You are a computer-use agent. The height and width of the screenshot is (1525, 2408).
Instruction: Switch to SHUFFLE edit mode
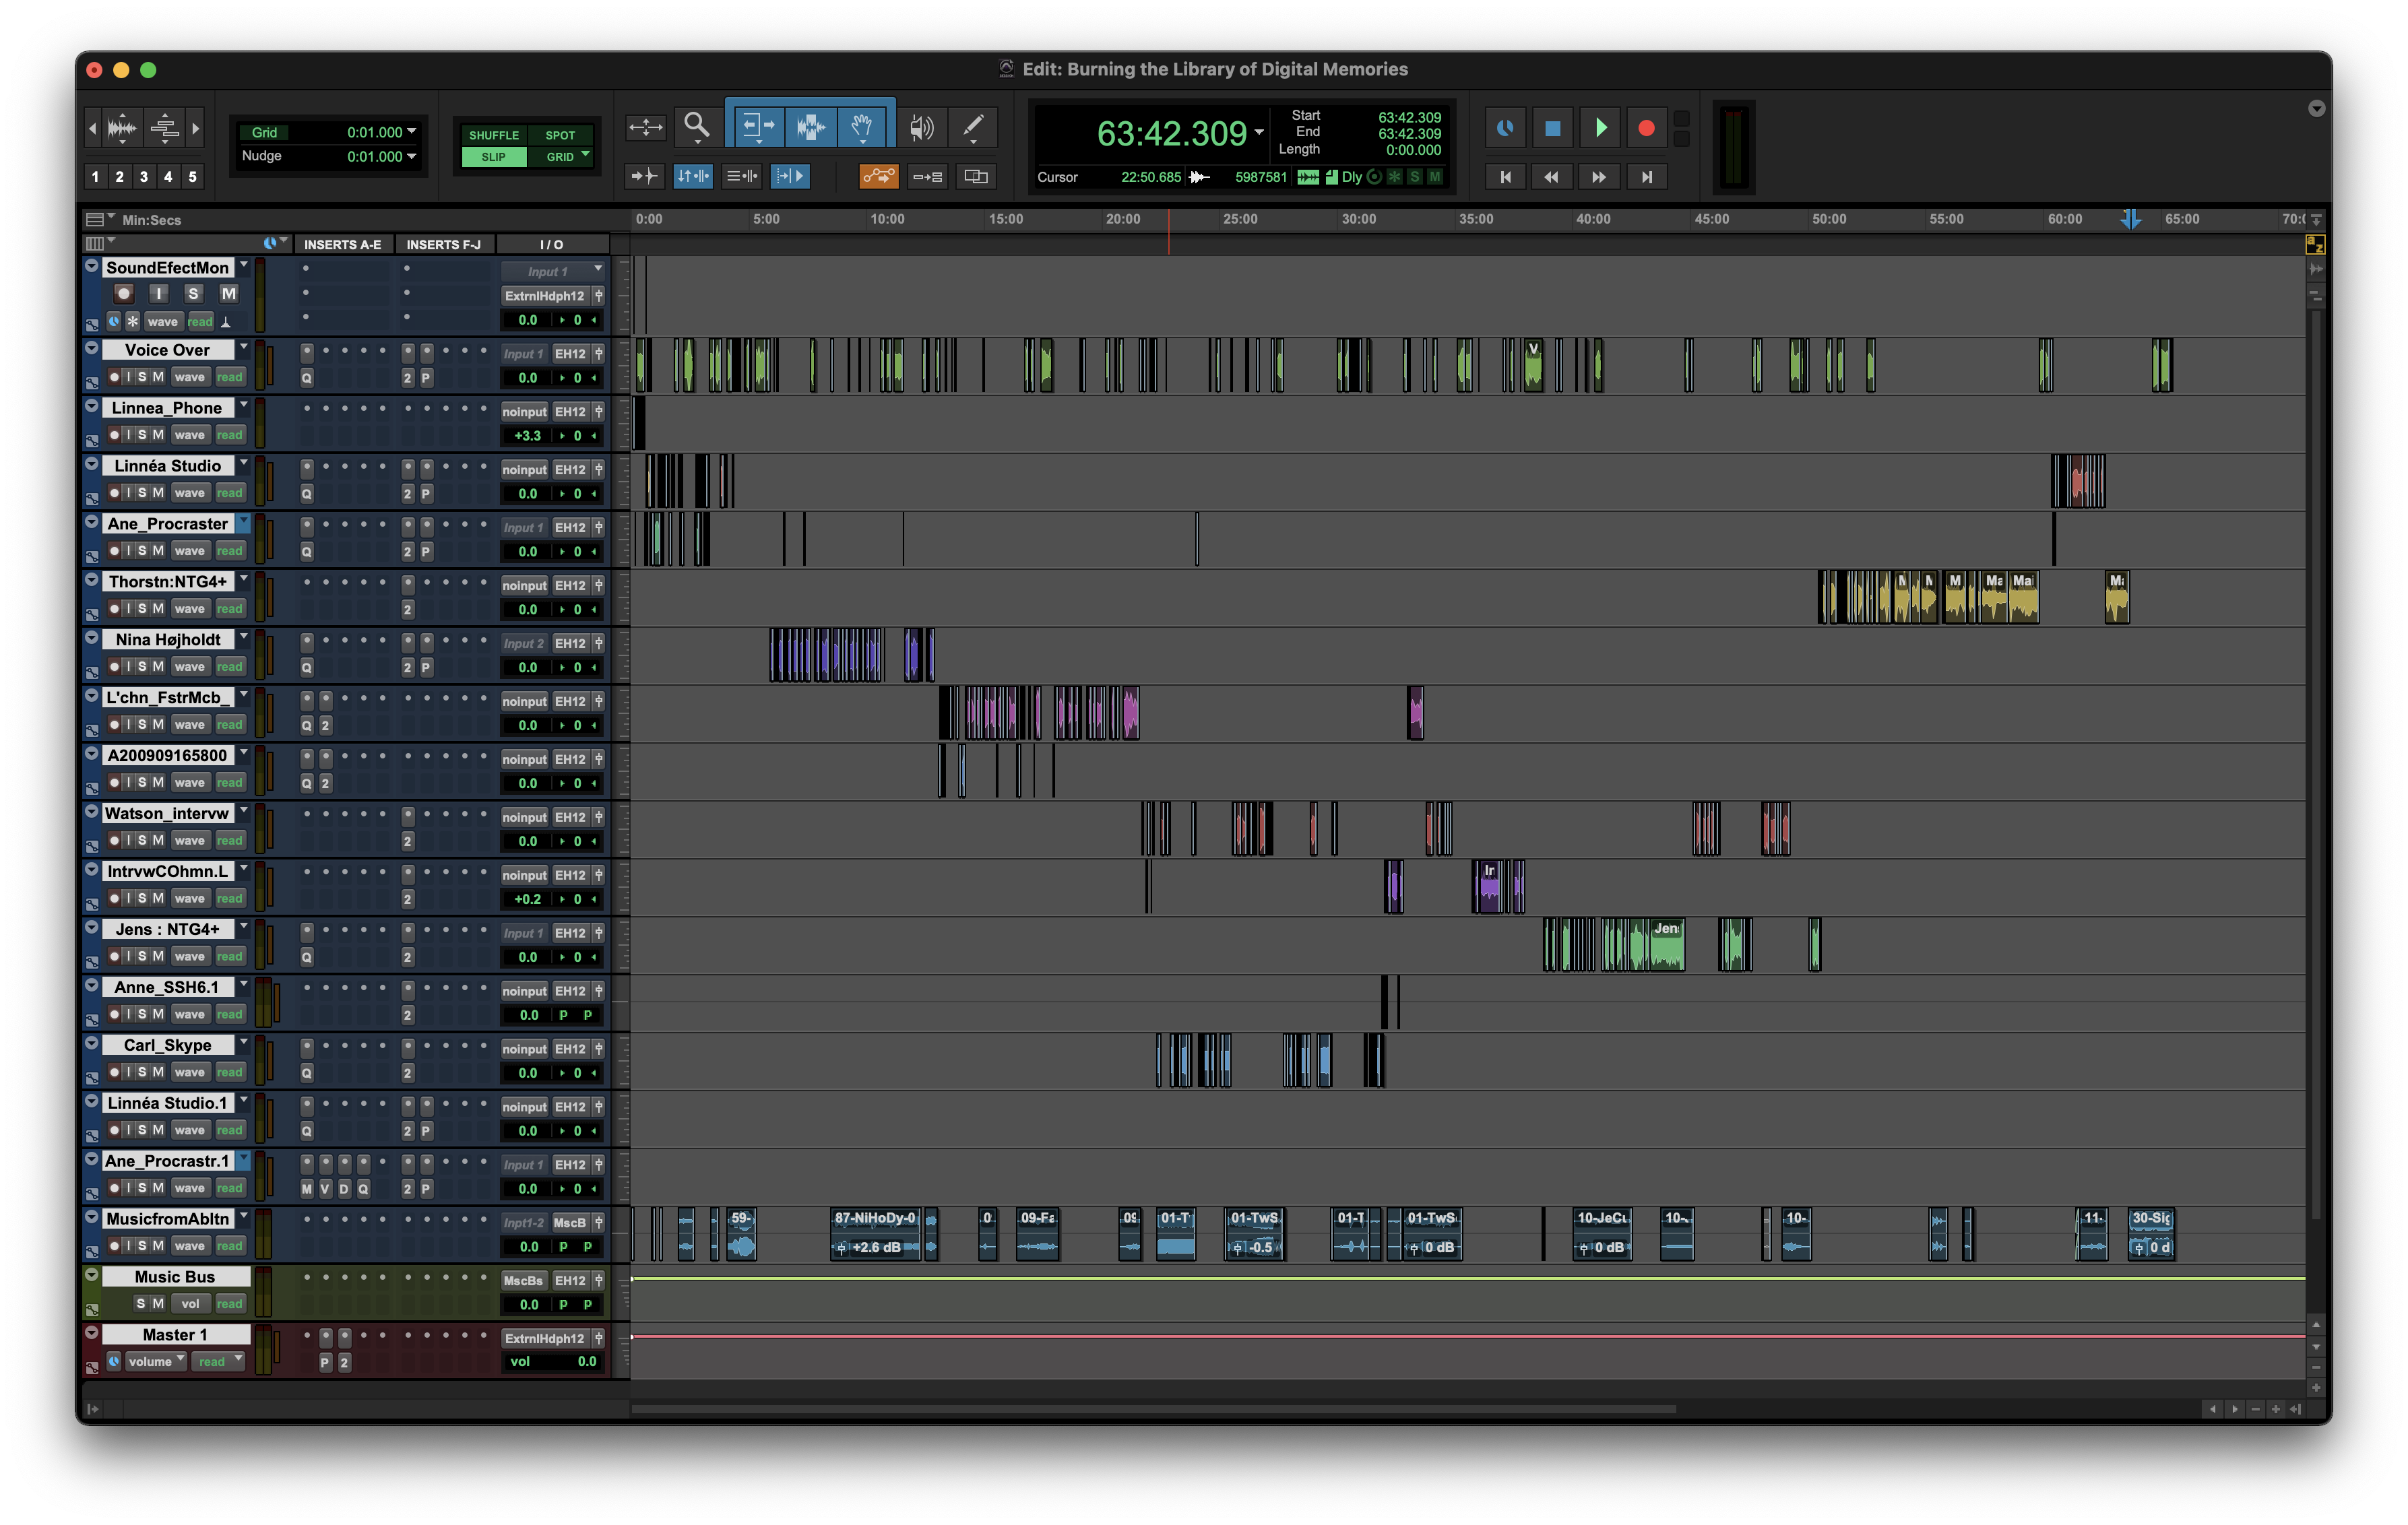(x=493, y=135)
